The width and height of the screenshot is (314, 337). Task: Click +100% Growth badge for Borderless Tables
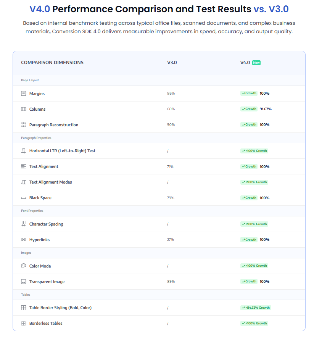click(254, 324)
